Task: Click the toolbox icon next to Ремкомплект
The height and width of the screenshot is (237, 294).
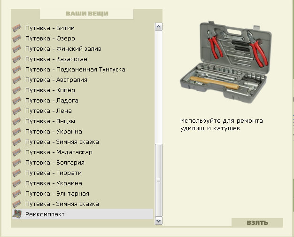Action: (17, 214)
